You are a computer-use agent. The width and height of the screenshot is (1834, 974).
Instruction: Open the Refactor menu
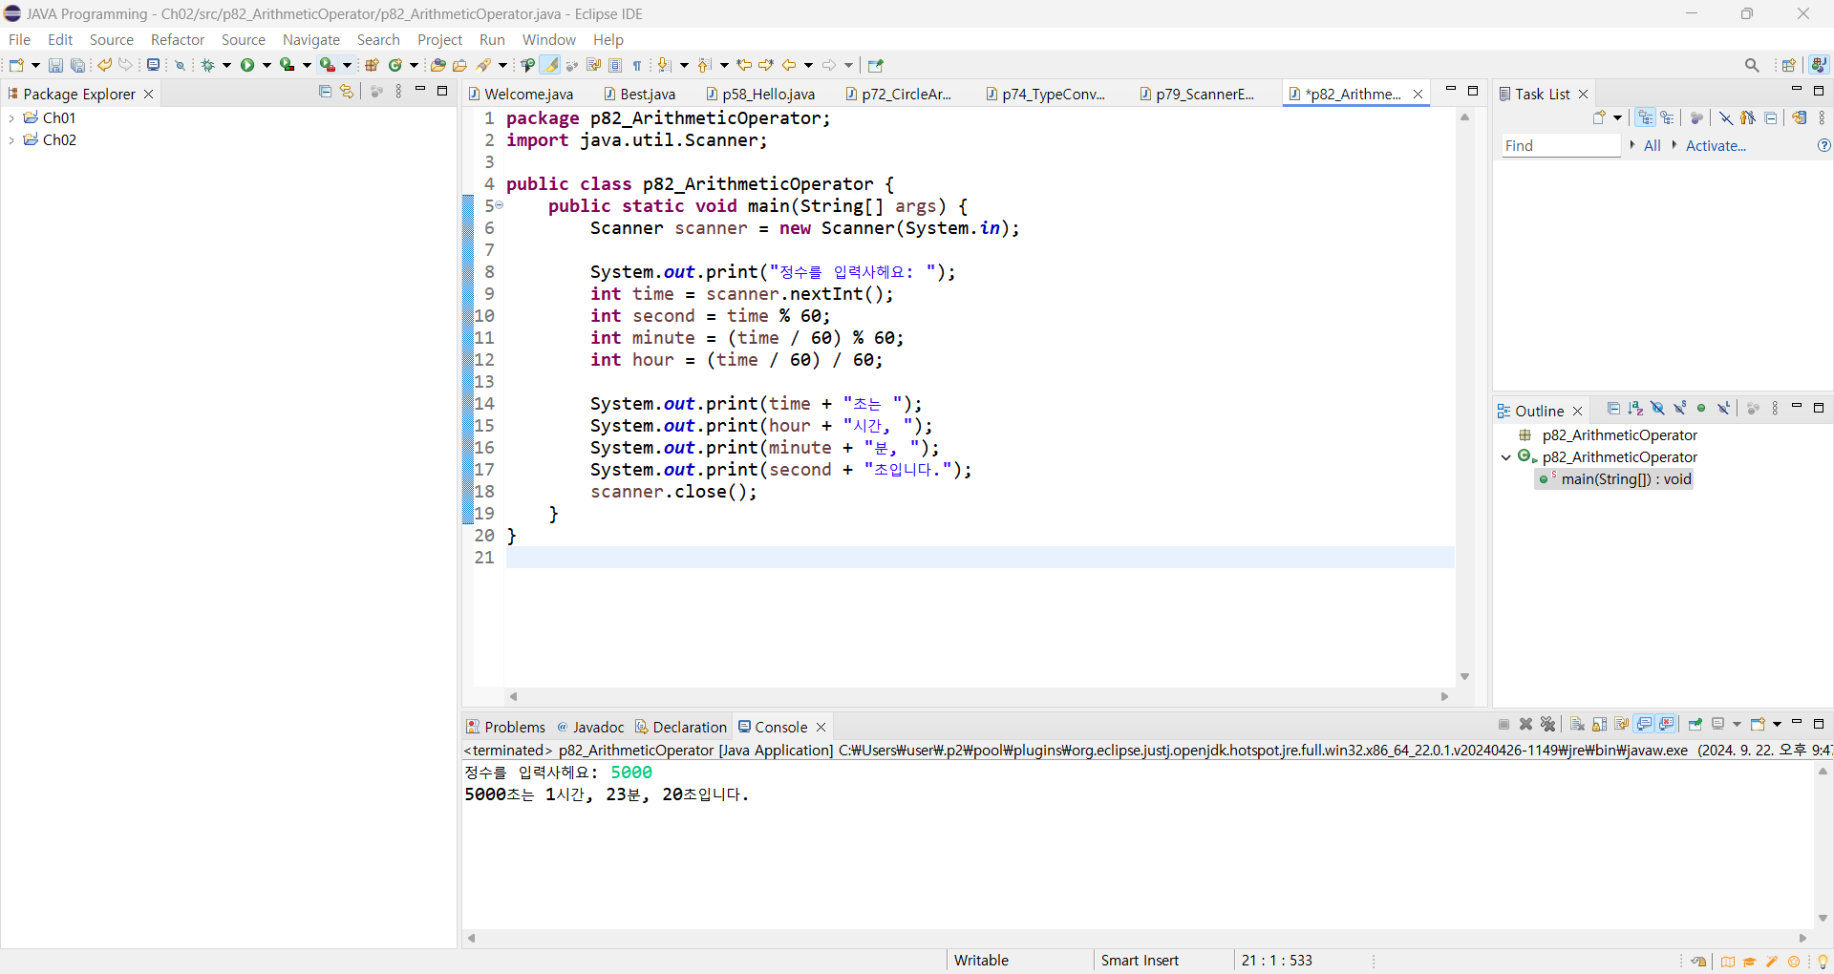click(178, 39)
